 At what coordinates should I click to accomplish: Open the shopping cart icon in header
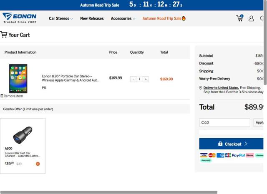click(x=240, y=18)
